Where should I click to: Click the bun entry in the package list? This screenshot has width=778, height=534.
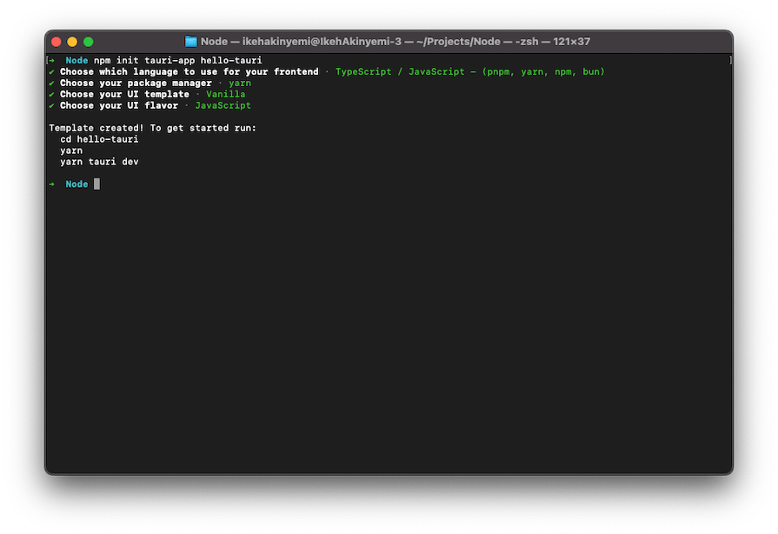pos(592,71)
